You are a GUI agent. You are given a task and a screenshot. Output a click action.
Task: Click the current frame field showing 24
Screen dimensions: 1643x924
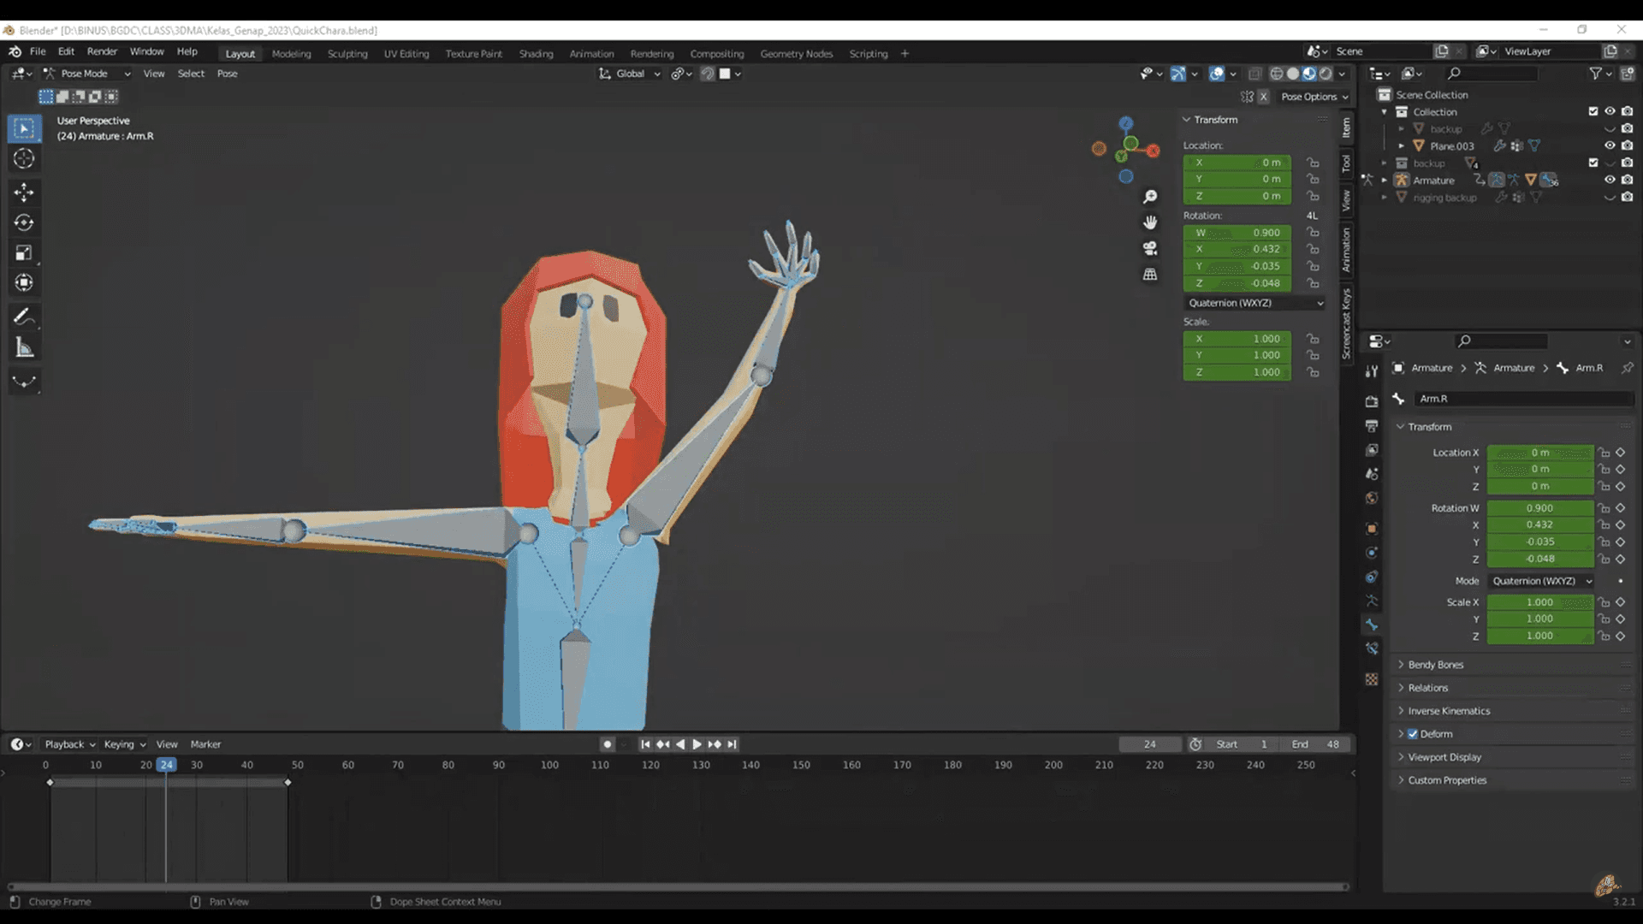(1150, 744)
